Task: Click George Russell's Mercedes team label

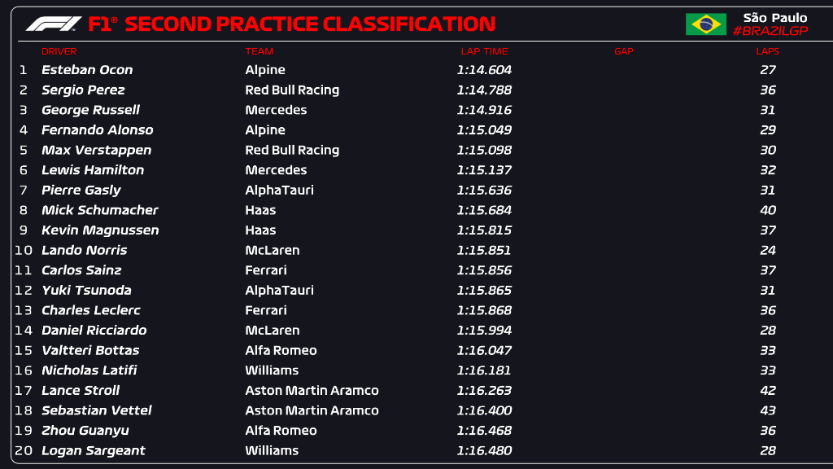Action: click(276, 110)
